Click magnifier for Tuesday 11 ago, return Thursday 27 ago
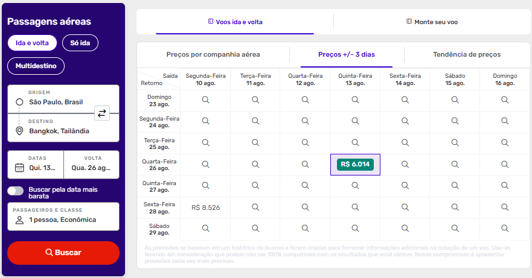 (x=255, y=185)
